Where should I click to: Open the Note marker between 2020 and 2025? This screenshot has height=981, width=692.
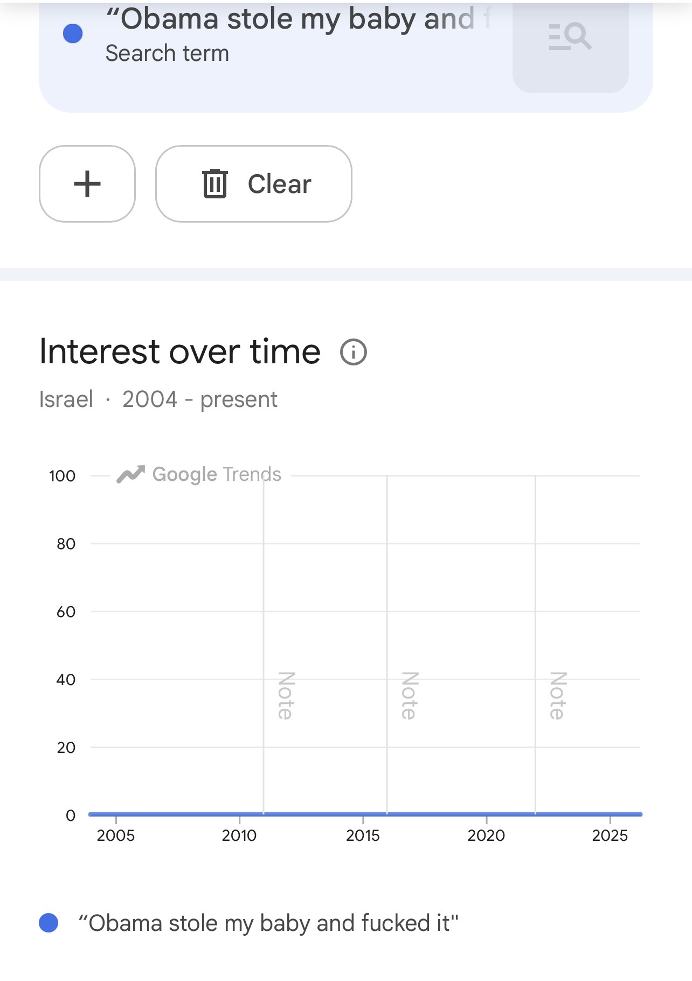(557, 695)
